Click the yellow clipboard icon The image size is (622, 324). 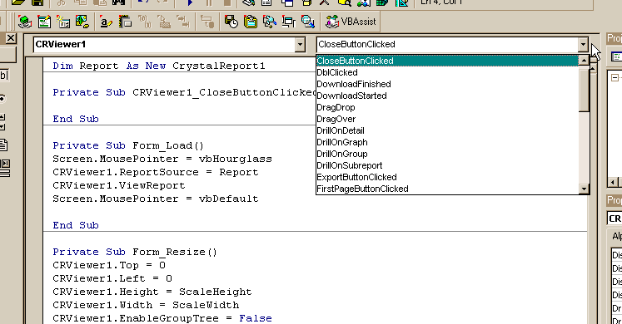[x=251, y=22]
